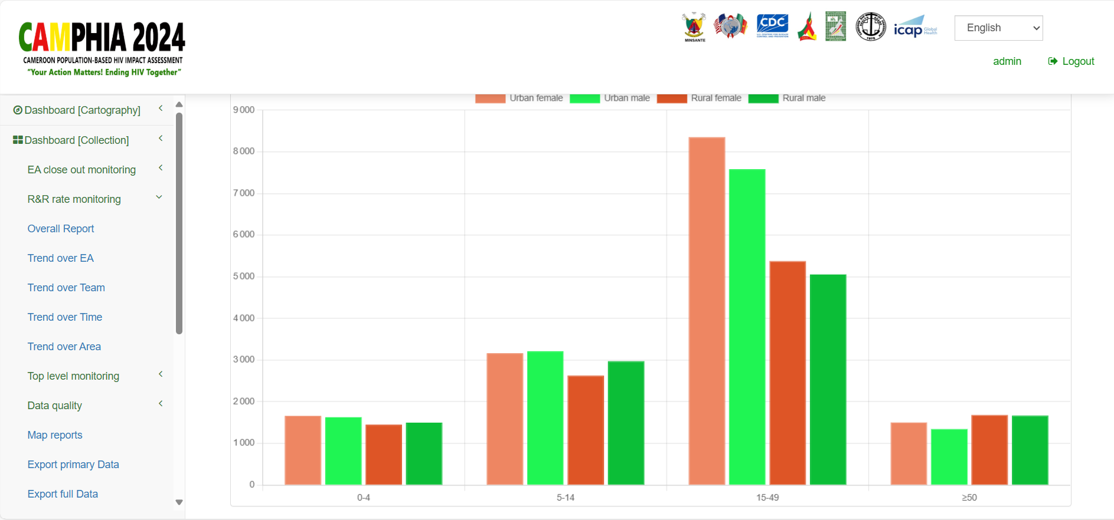Image resolution: width=1114 pixels, height=520 pixels.
Task: Open Export full Data link
Action: (x=63, y=494)
